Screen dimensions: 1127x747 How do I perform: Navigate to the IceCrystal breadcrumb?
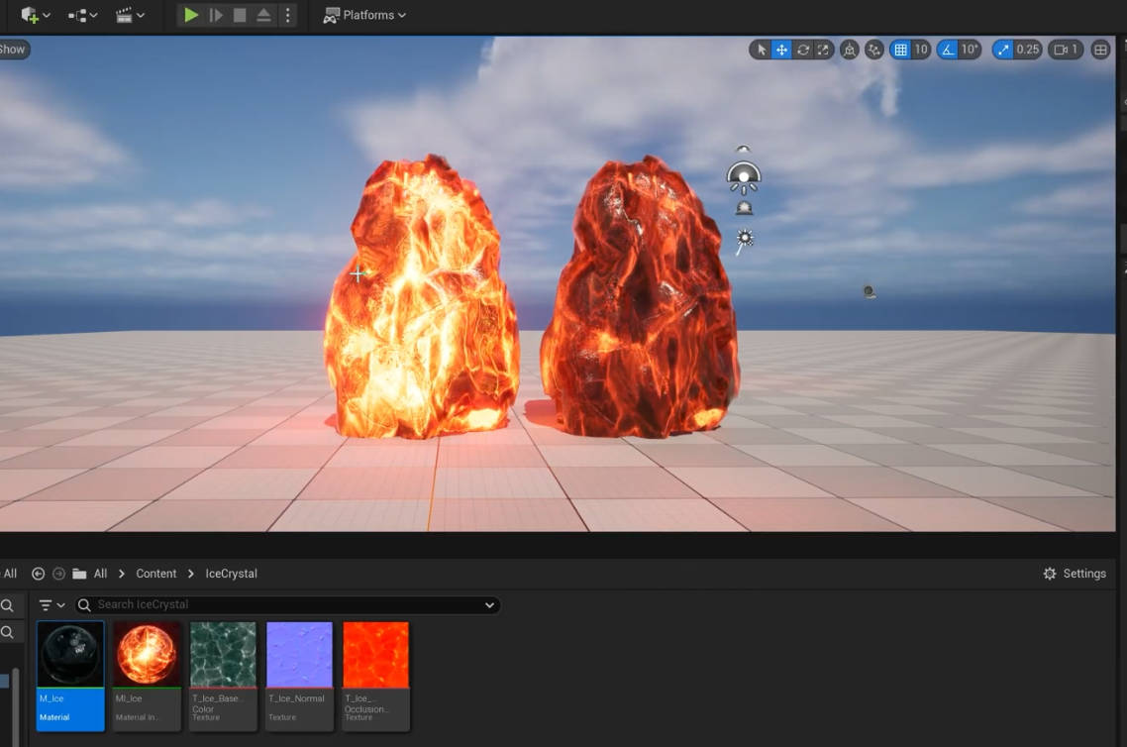point(231,574)
